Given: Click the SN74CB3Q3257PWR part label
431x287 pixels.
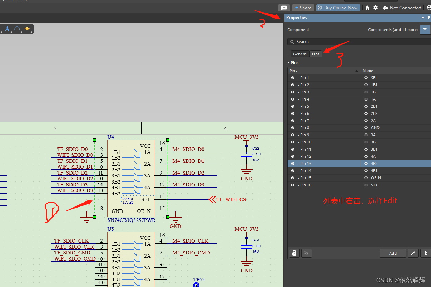Looking at the screenshot, I should coord(132,220).
